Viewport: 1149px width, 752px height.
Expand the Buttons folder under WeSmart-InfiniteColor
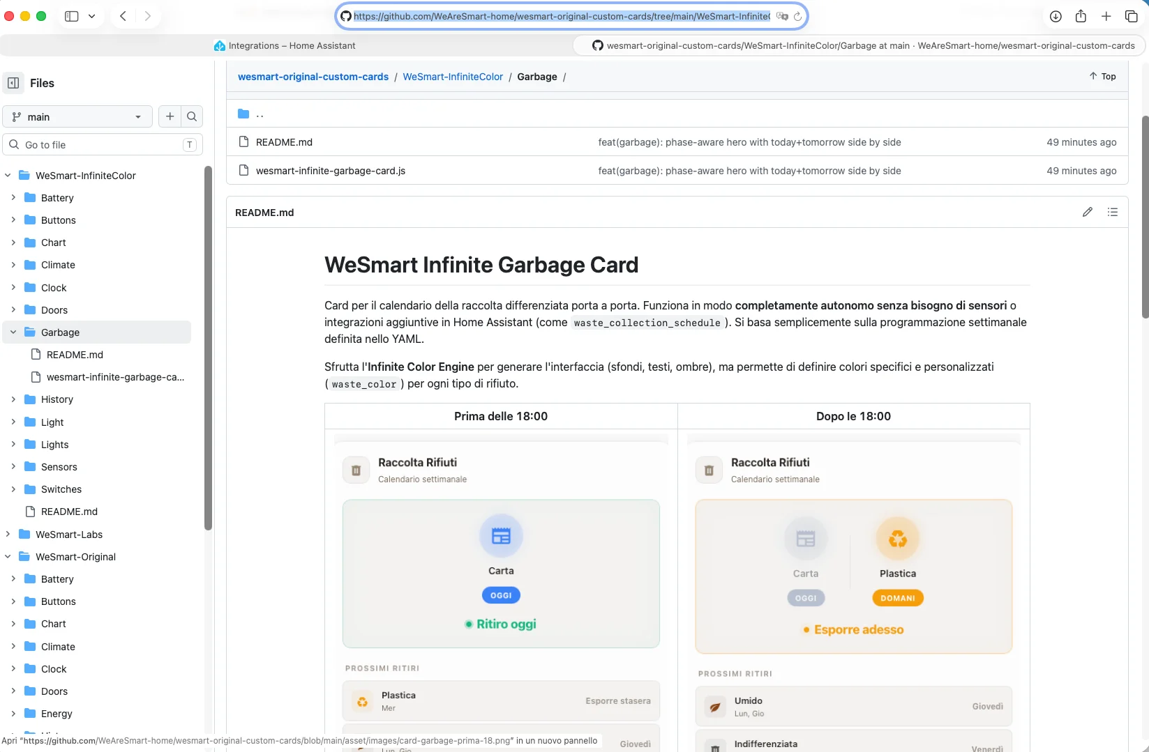[13, 220]
